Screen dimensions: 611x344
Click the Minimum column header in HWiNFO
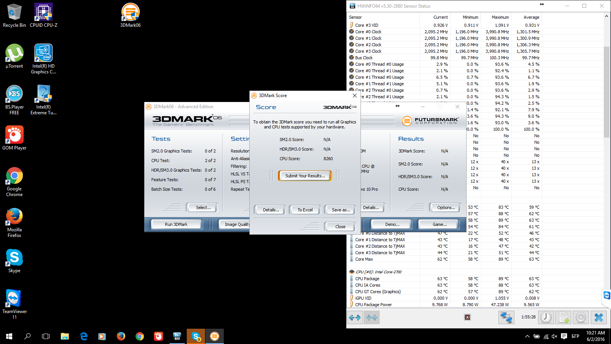[466, 17]
